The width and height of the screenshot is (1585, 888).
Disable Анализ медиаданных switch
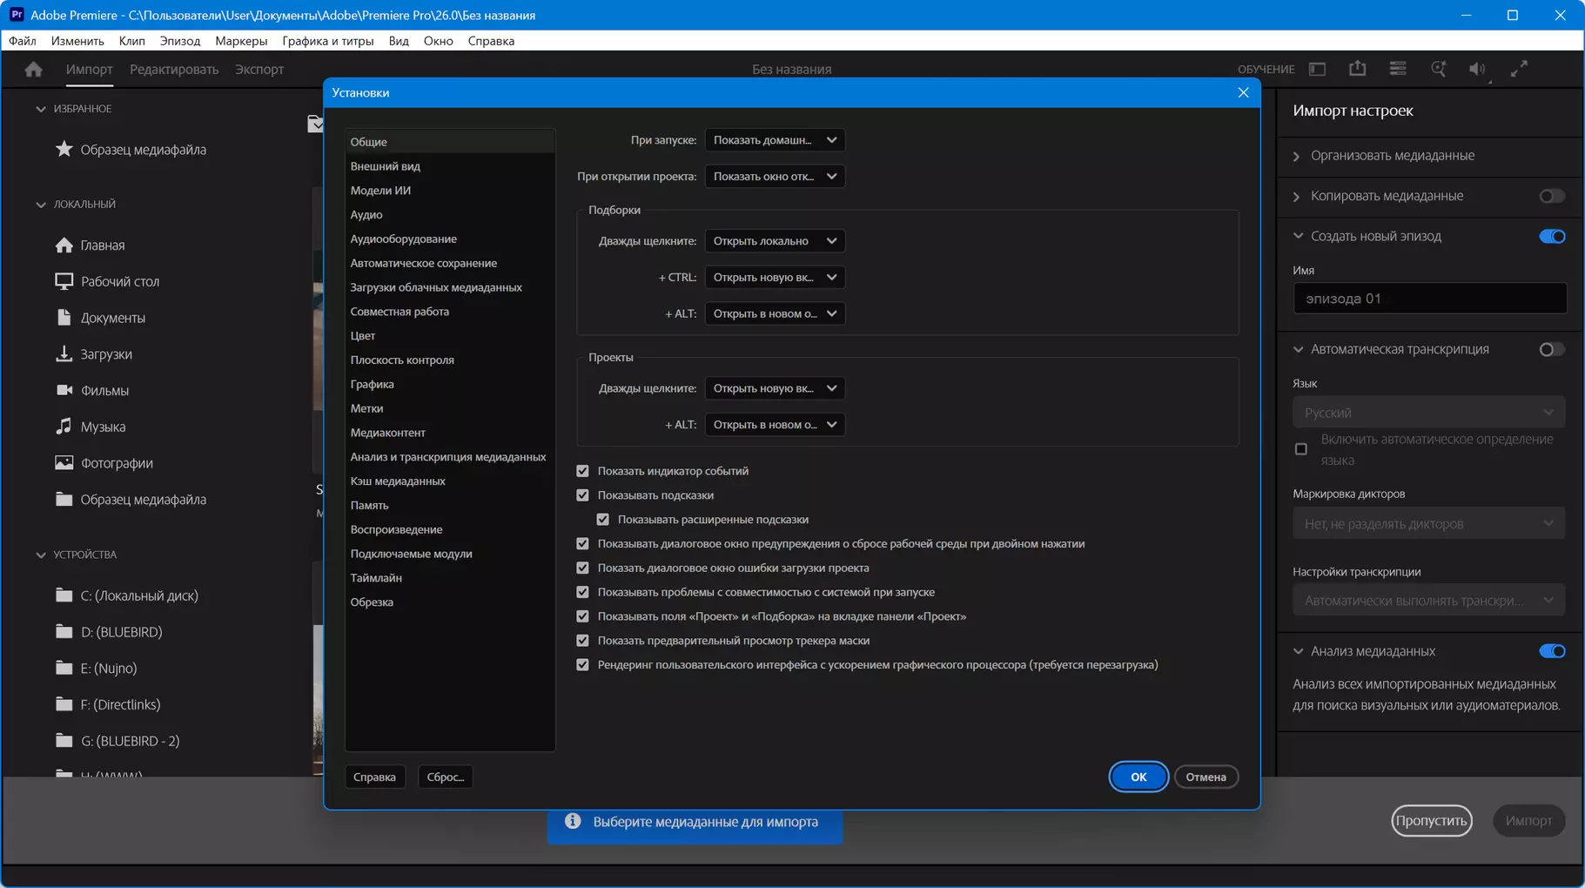[x=1552, y=651]
